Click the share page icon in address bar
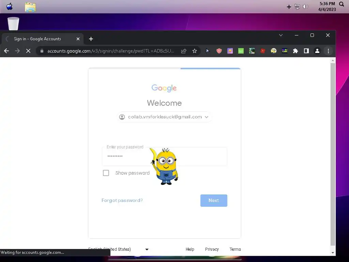349x262 pixels. tap(184, 51)
